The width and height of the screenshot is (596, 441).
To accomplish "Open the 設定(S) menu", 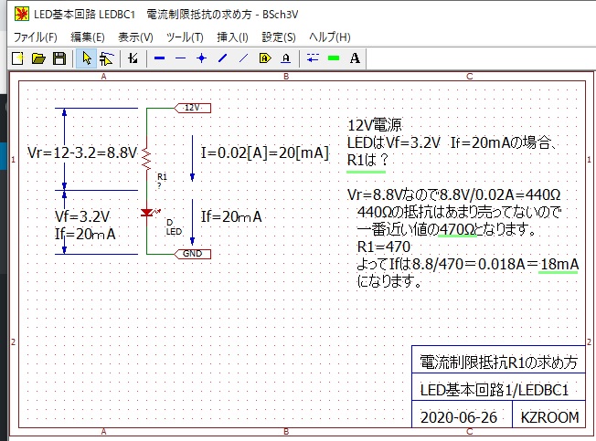I will [x=279, y=37].
